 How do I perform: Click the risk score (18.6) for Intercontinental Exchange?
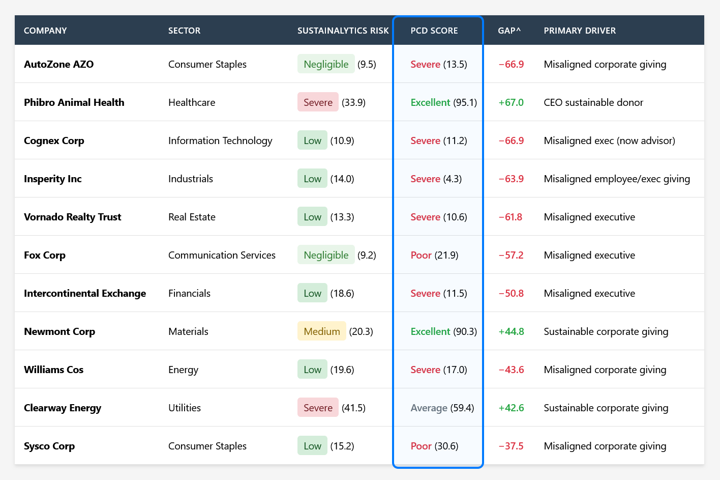[x=342, y=293]
